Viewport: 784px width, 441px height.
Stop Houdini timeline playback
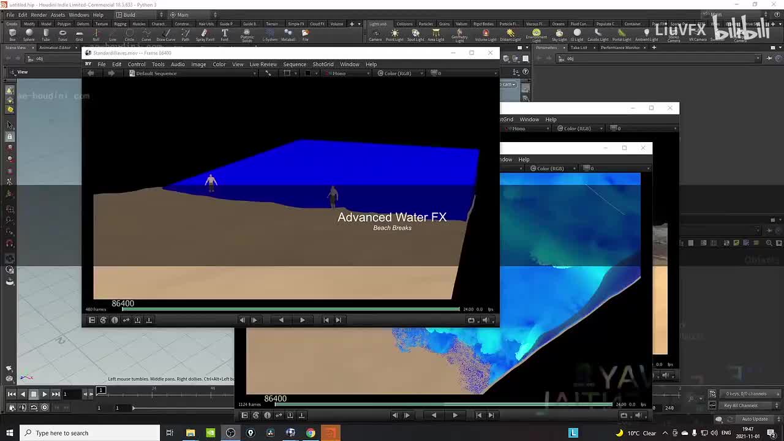pyautogui.click(x=34, y=394)
